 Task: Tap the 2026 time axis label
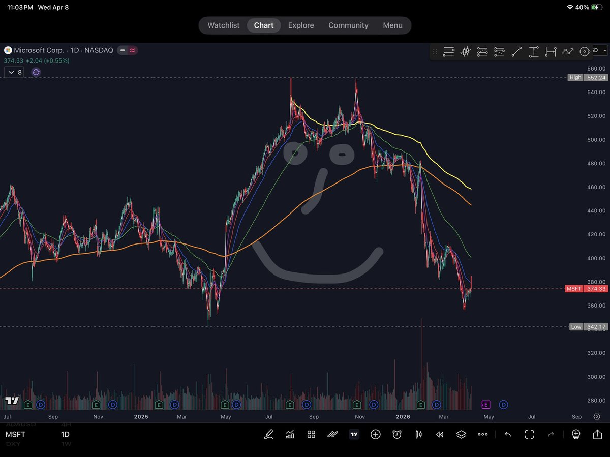(x=403, y=417)
